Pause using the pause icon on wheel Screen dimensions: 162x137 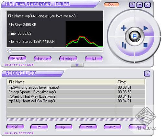coord(124,45)
